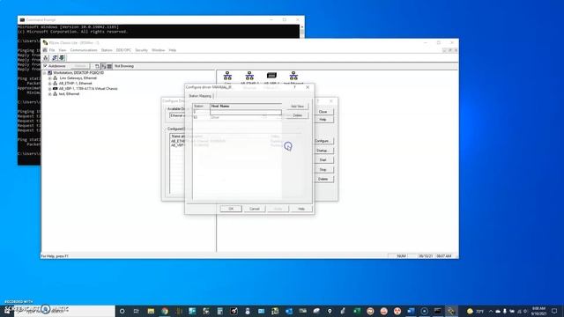This screenshot has height=317, width=564.
Task: Switch to Command Prompt via taskbar icon
Action: click(438, 311)
